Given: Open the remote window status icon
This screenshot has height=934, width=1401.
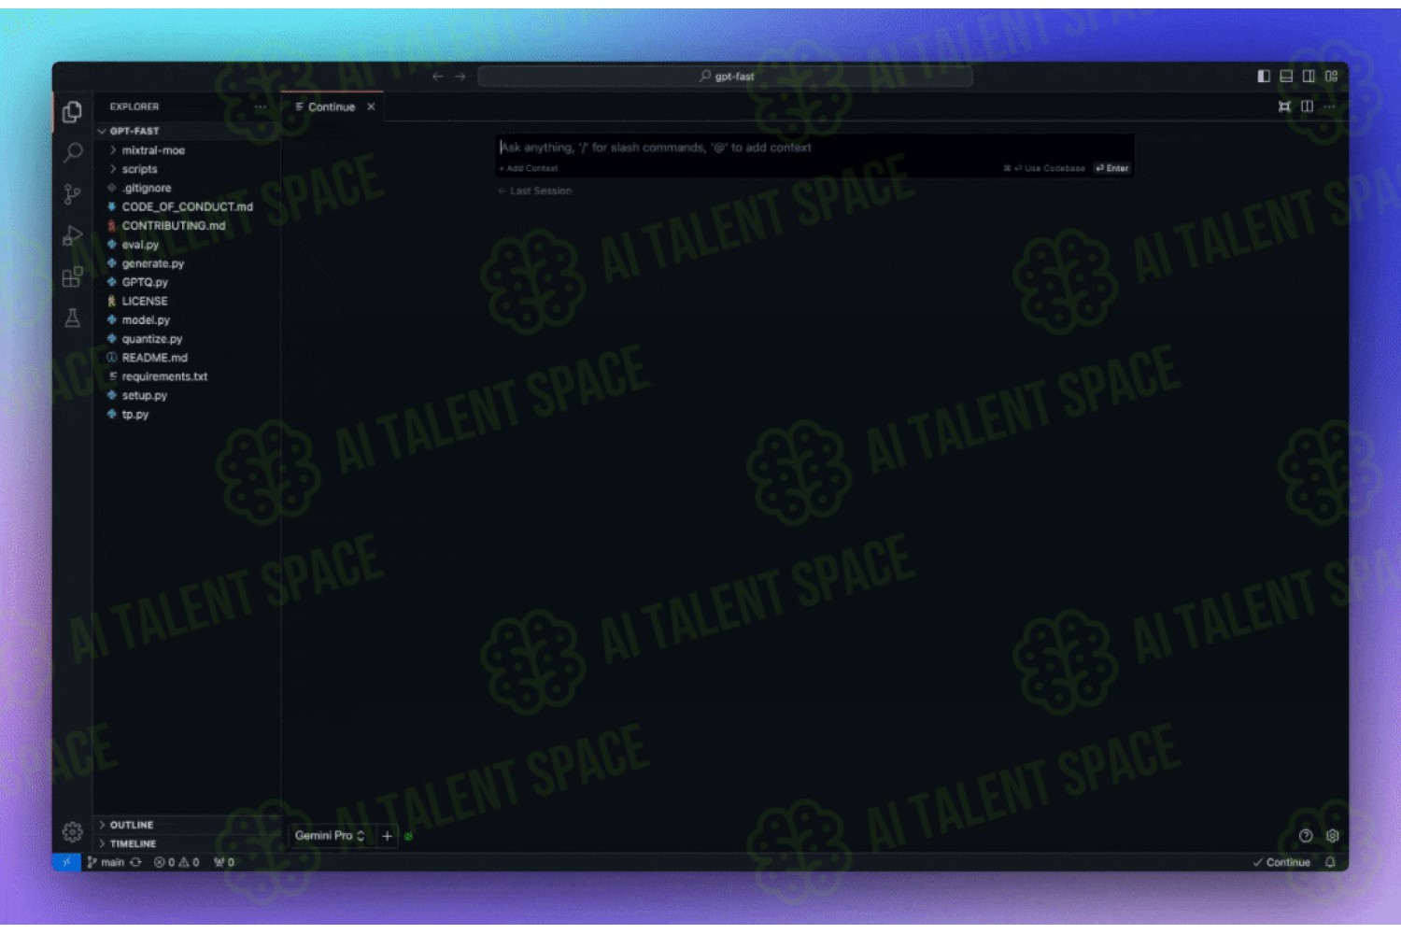Looking at the screenshot, I should pos(66,862).
